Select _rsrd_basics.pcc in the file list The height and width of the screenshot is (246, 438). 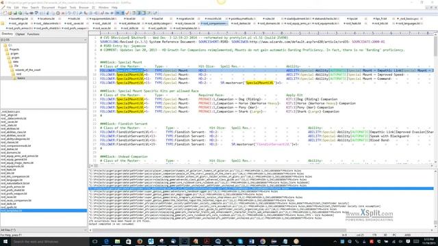[x=10, y=111]
